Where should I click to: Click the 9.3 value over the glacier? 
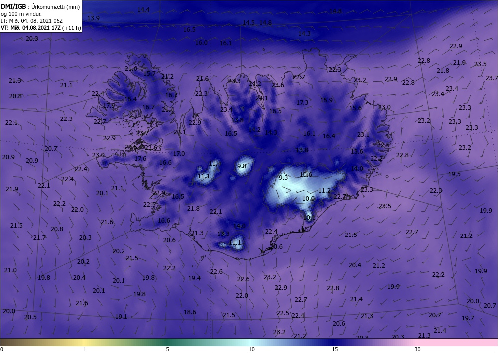tap(283, 177)
